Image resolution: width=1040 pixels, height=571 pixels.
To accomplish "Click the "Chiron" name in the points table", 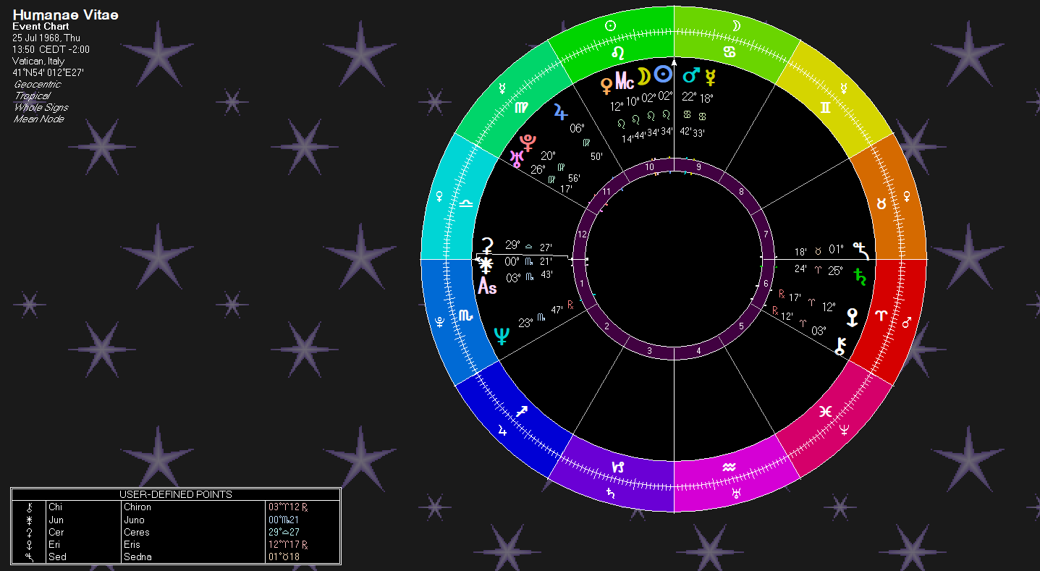I will click(x=138, y=507).
